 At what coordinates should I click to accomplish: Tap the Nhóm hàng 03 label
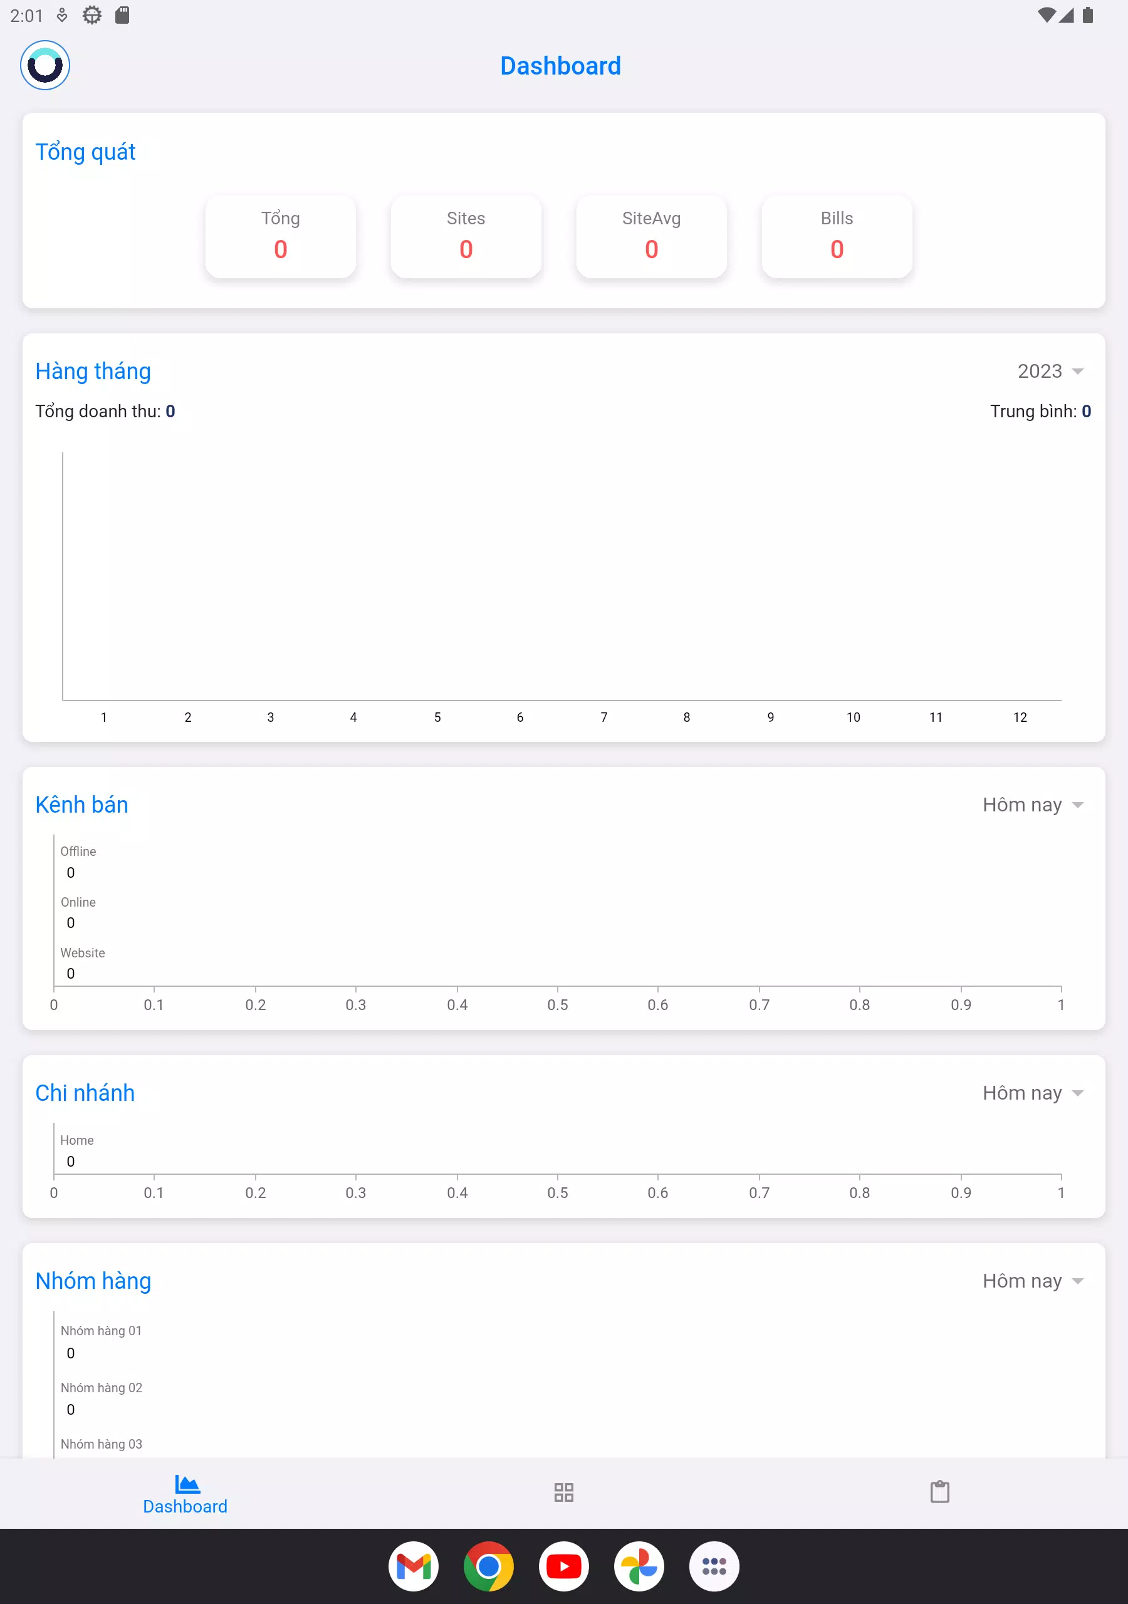pos(102,1444)
